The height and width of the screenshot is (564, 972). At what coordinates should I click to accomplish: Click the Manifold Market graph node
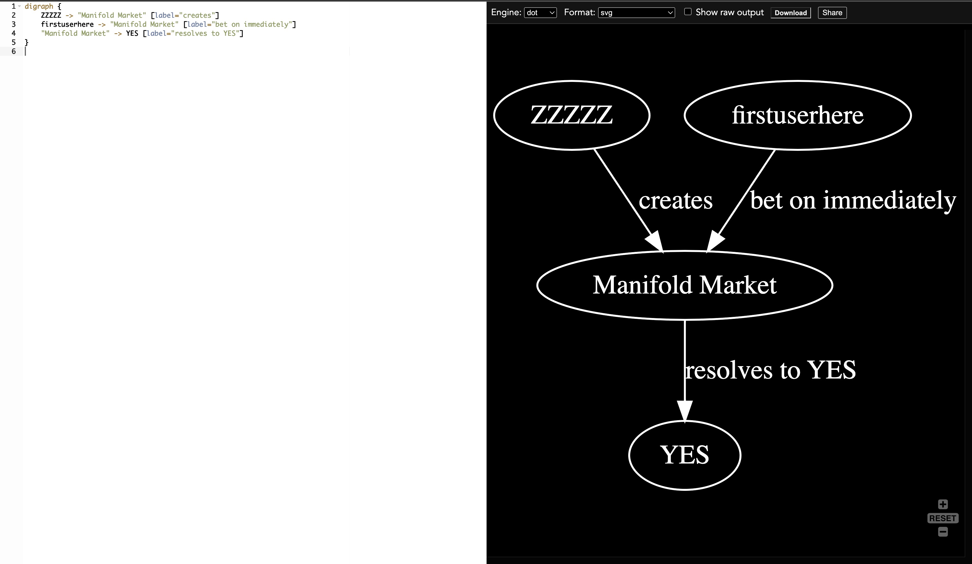[685, 285]
